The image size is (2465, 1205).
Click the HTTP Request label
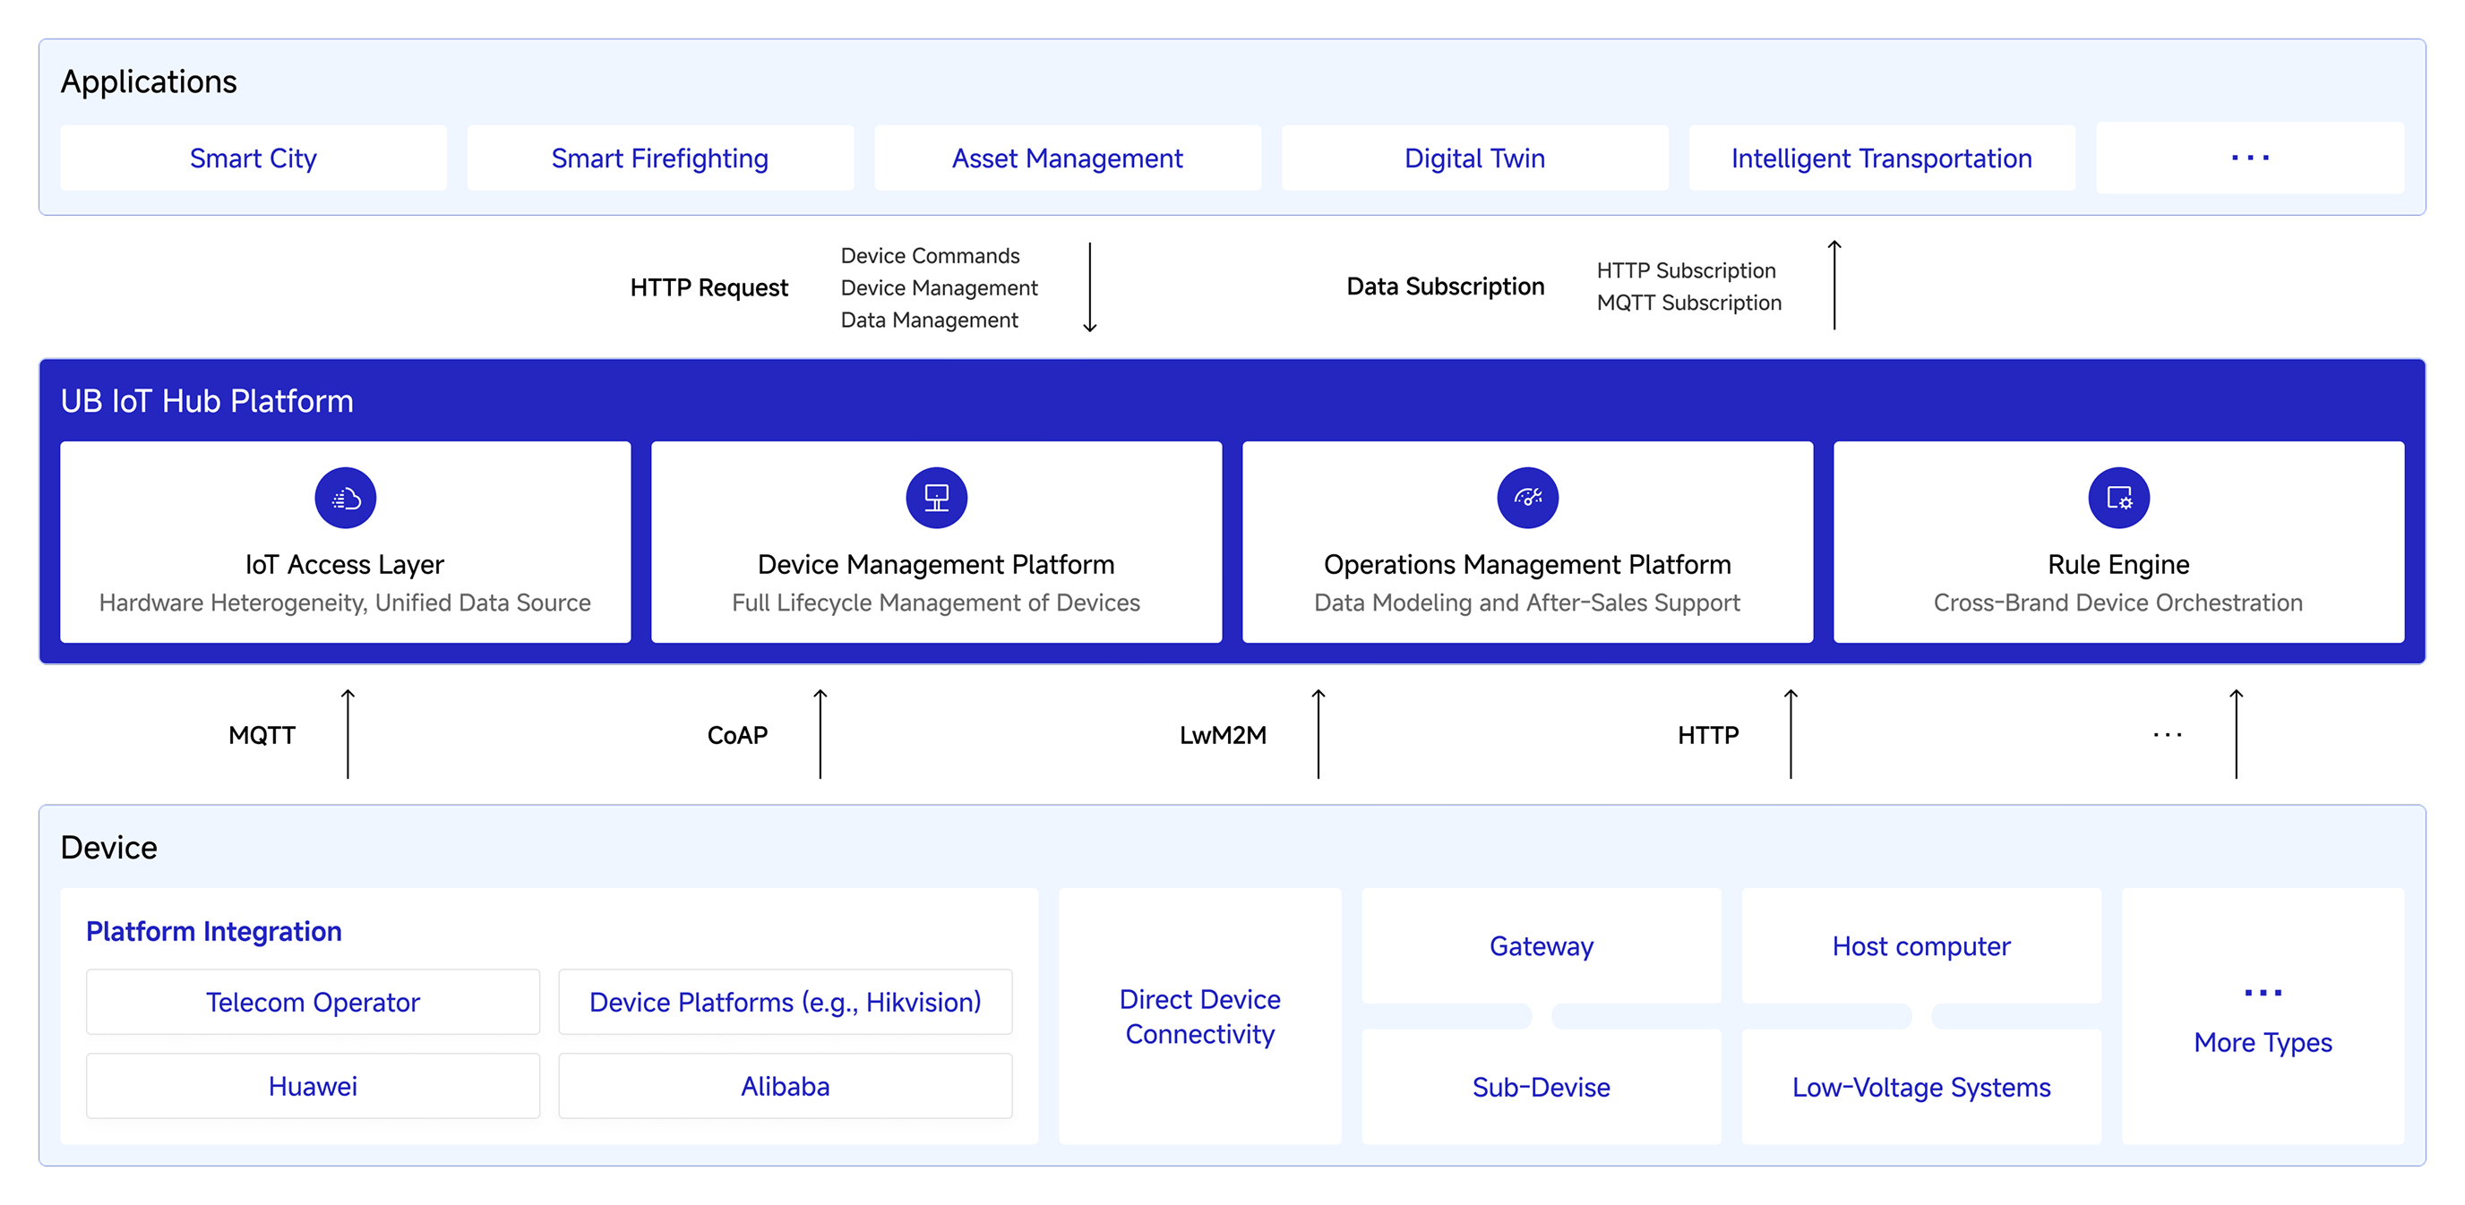[x=709, y=288]
